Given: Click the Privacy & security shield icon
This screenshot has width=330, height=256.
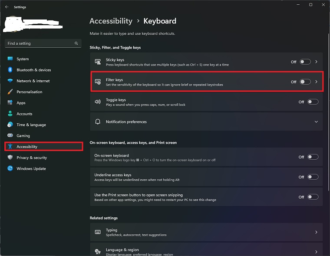Looking at the screenshot, I should (10, 158).
